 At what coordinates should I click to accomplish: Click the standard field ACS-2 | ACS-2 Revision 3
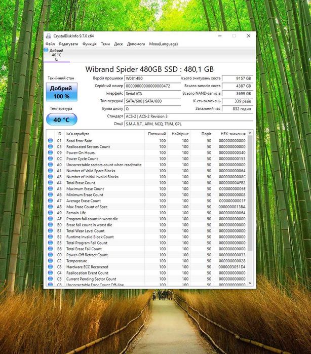click(x=189, y=116)
